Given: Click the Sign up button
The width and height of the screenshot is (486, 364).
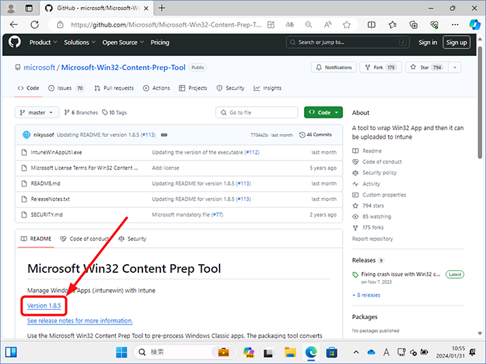Looking at the screenshot, I should [x=456, y=42].
